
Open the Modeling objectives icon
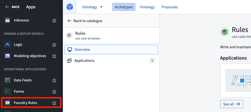pos(7,56)
